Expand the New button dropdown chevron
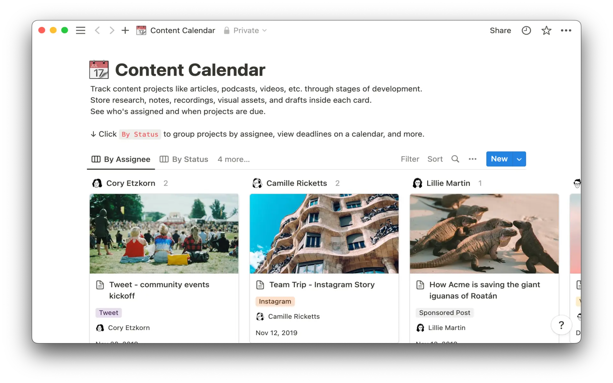This screenshot has width=613, height=383. (x=519, y=159)
